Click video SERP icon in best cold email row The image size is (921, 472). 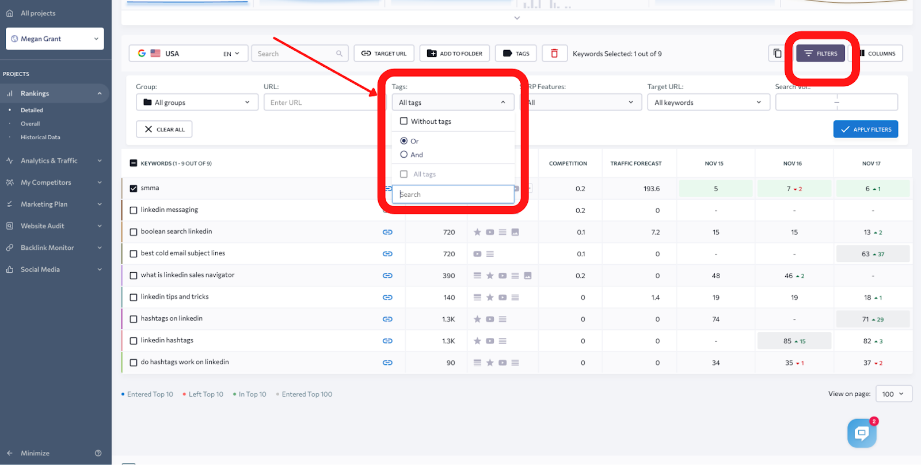click(x=477, y=254)
